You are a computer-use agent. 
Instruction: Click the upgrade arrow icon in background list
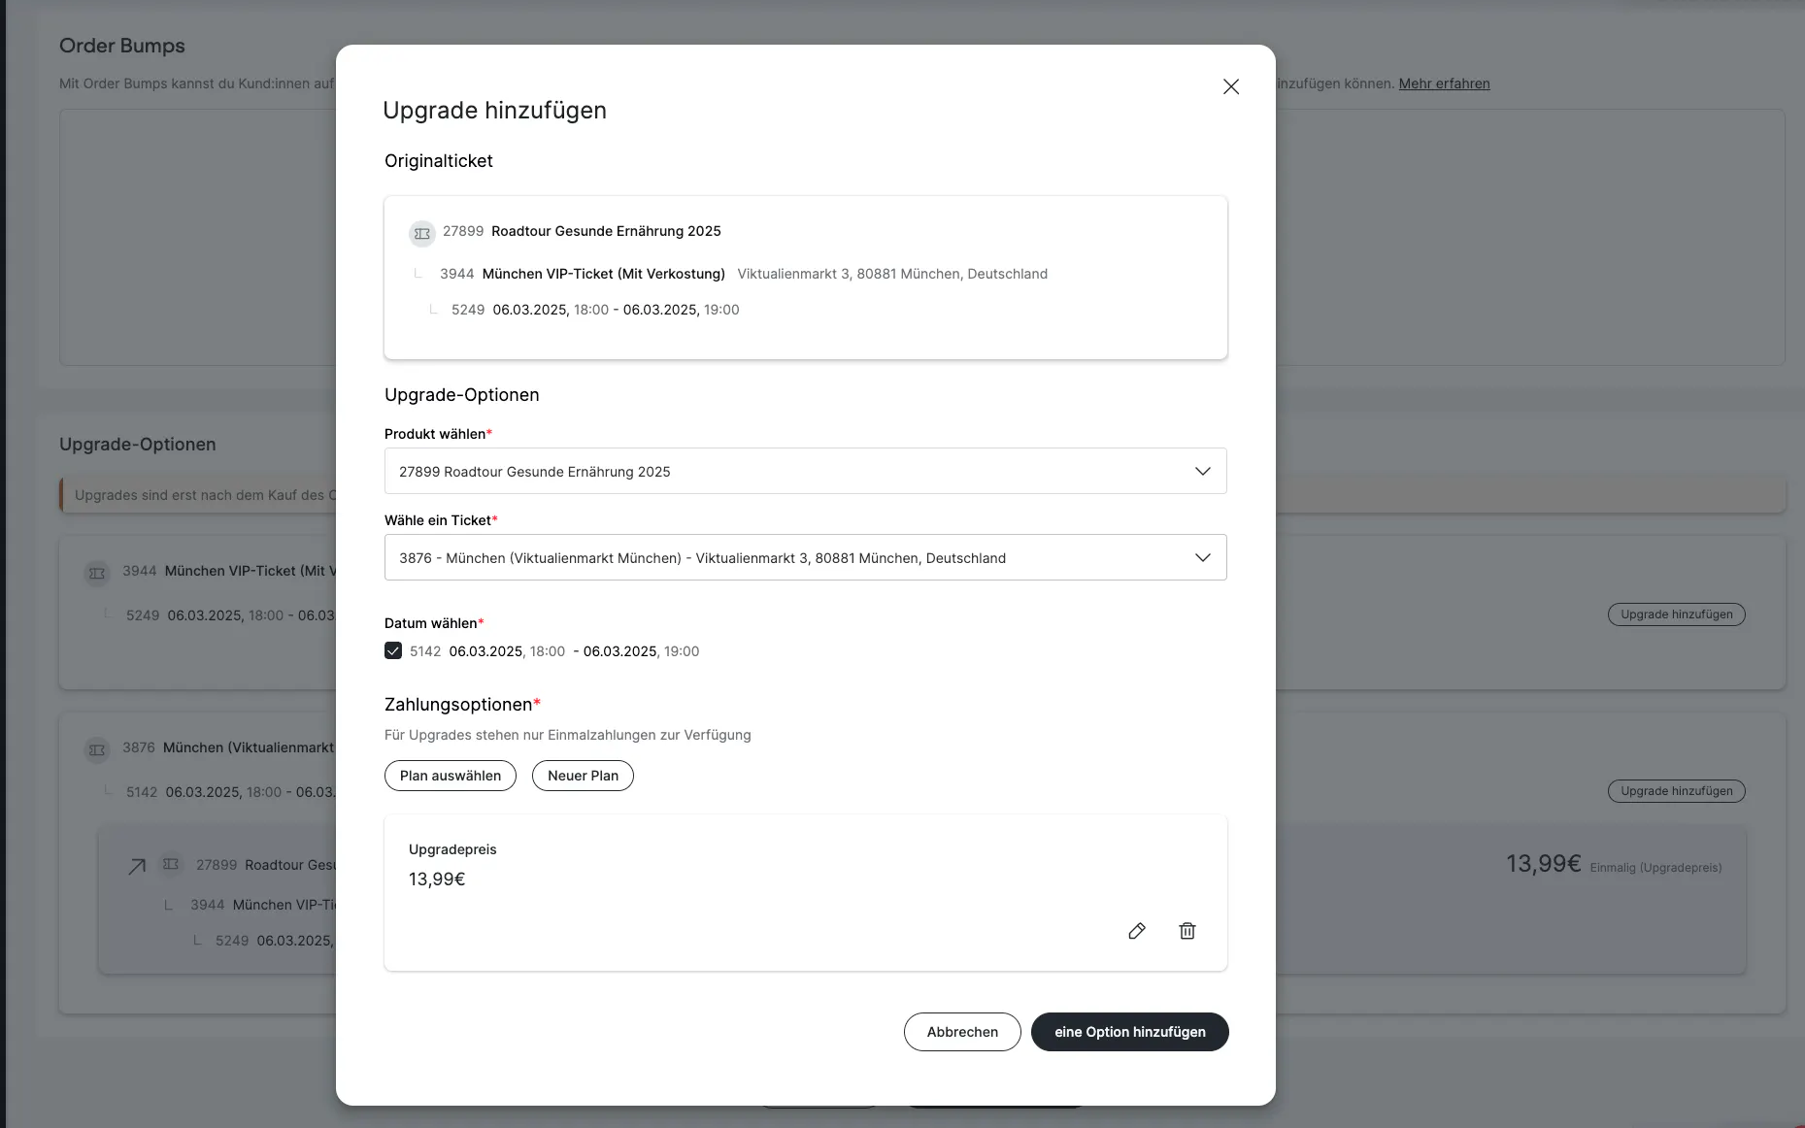click(137, 866)
